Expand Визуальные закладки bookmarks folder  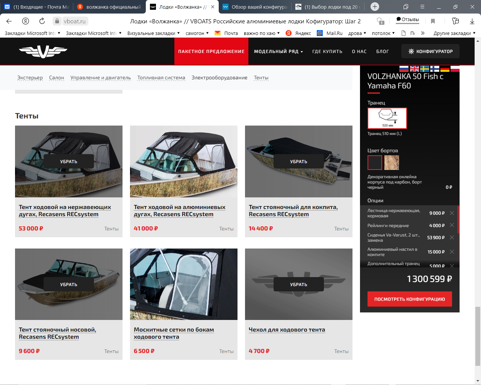click(153, 33)
